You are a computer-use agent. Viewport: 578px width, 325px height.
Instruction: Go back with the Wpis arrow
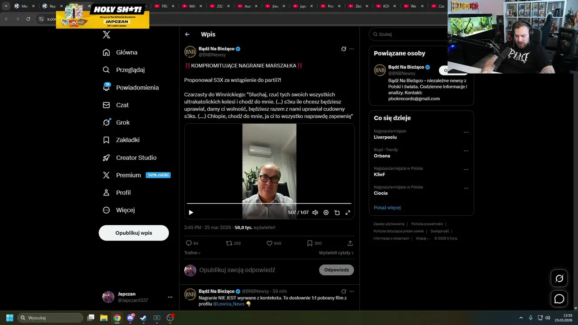point(187,34)
